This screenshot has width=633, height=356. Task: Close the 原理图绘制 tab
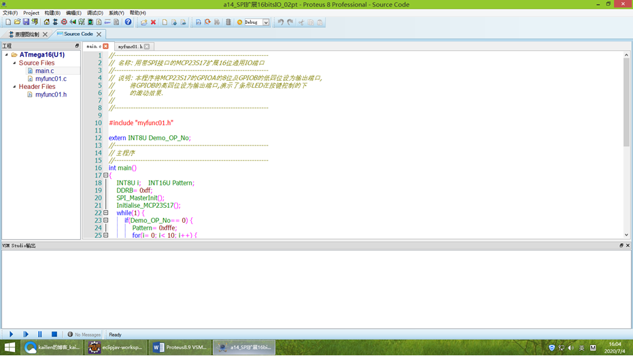click(x=45, y=34)
